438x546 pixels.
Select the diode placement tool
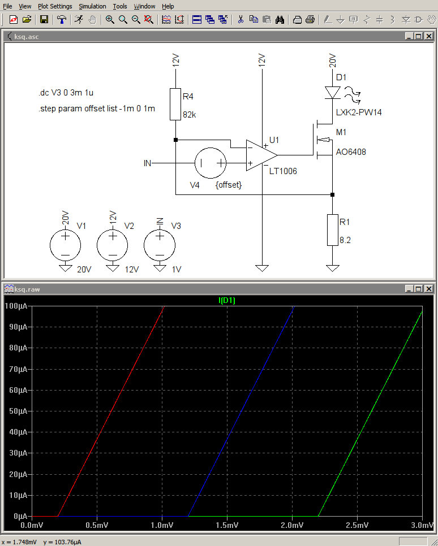tap(406, 19)
